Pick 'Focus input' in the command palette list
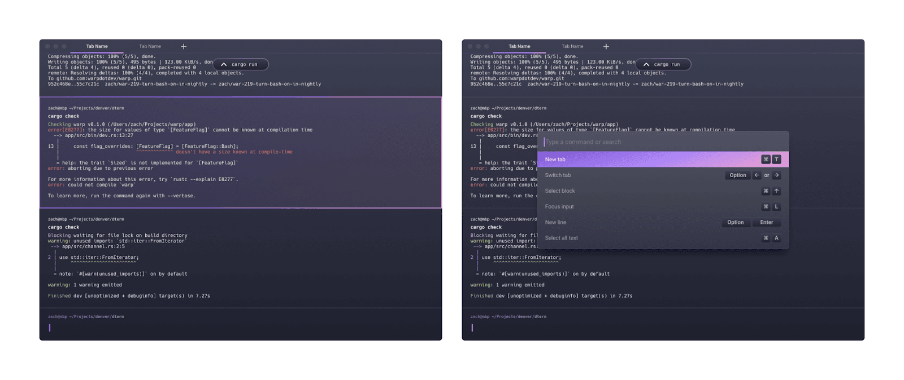The width and height of the screenshot is (904, 380). [559, 207]
